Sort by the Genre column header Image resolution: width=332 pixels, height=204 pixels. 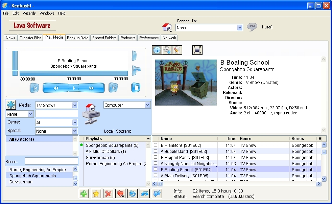pos(264,139)
